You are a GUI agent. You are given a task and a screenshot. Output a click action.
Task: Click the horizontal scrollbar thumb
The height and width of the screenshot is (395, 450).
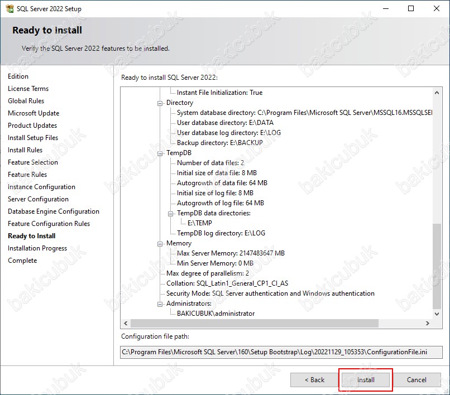[x=255, y=323]
